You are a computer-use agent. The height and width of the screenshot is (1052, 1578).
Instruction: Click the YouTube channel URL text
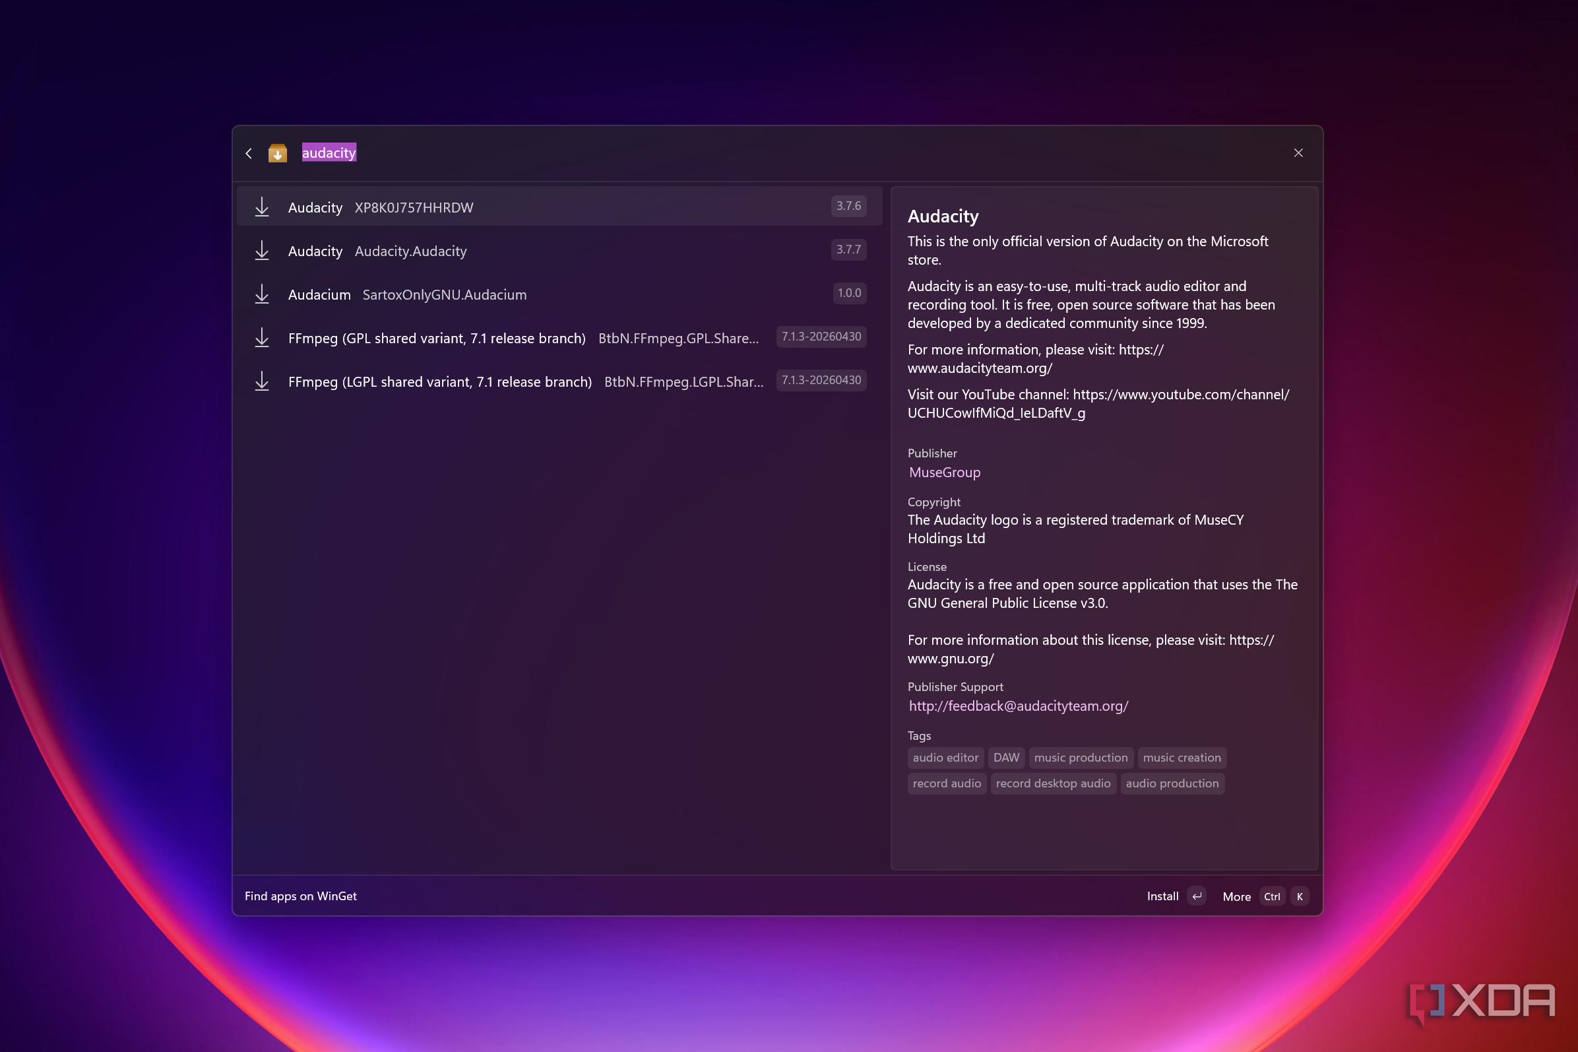click(1097, 404)
